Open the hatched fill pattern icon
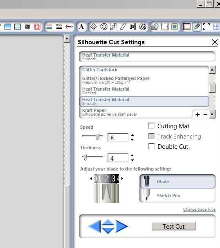The image size is (220, 248). click(27, 27)
